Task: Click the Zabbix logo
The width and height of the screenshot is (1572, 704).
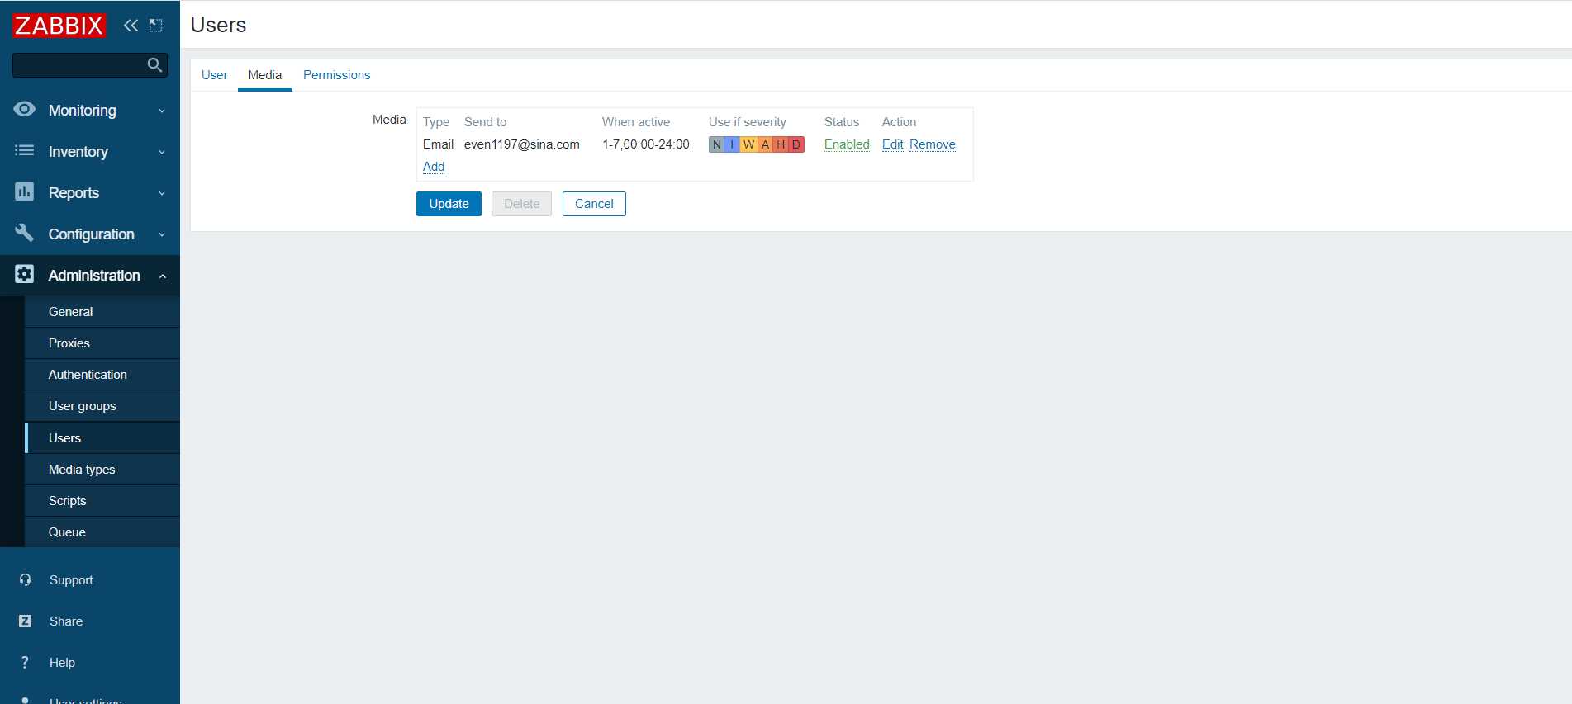Action: click(59, 26)
